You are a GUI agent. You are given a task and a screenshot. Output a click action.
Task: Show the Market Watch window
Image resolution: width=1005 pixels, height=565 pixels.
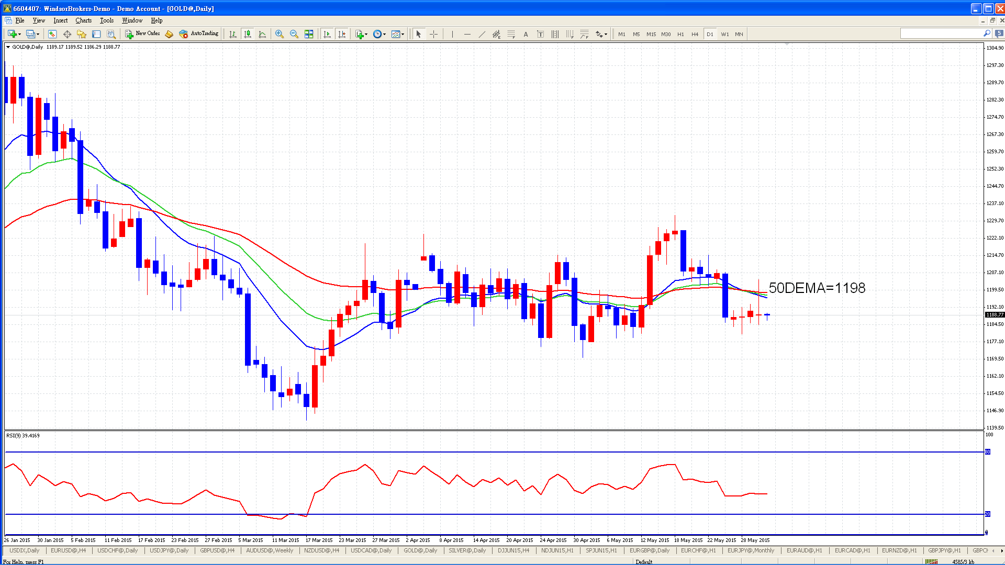(x=52, y=34)
